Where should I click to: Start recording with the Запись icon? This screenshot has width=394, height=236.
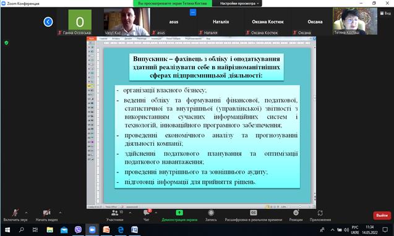click(x=211, y=213)
